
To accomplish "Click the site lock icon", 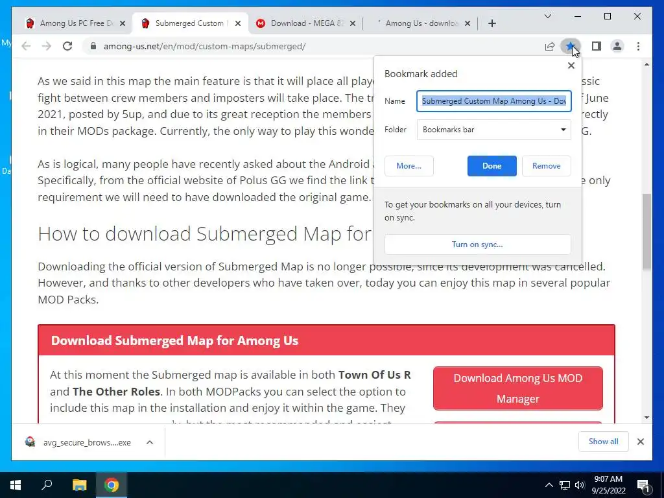I will pyautogui.click(x=93, y=46).
